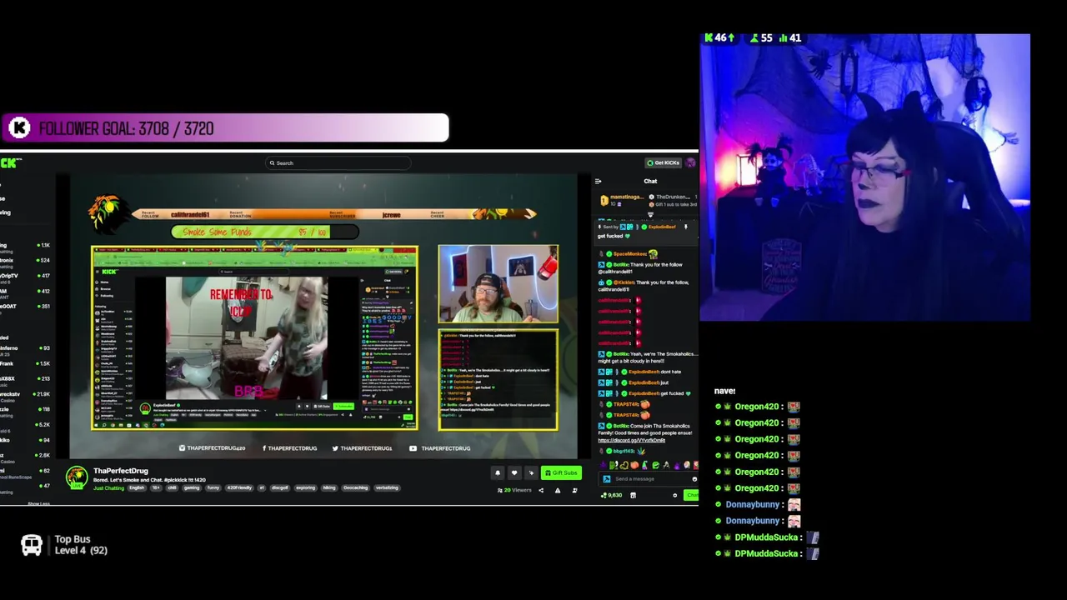
Task: Open the Just Chatting category link
Action: click(x=108, y=487)
